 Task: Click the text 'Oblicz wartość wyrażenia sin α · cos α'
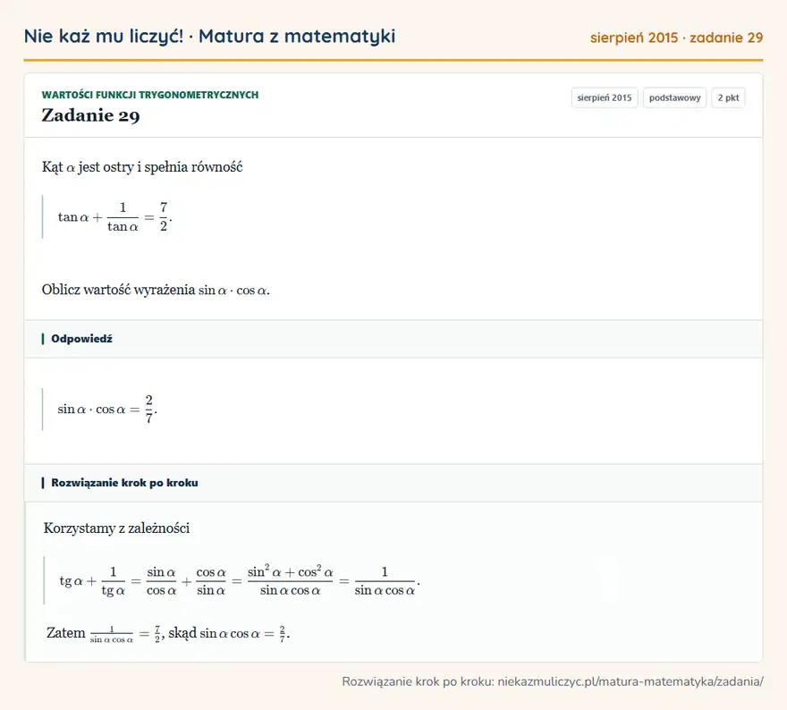tap(156, 290)
